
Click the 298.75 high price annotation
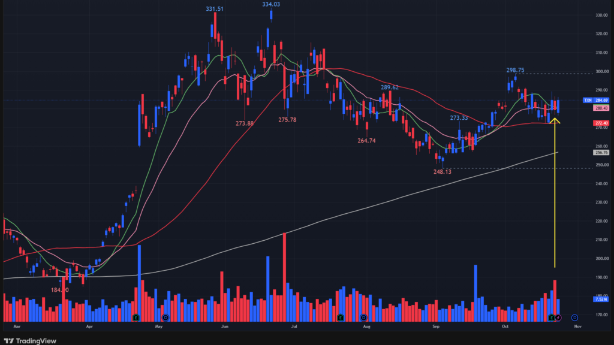pyautogui.click(x=515, y=71)
